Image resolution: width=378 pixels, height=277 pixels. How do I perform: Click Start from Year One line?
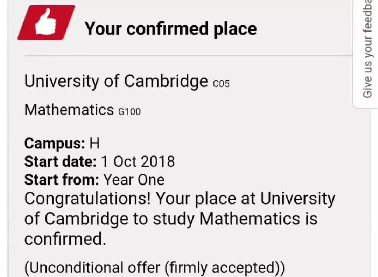click(94, 180)
